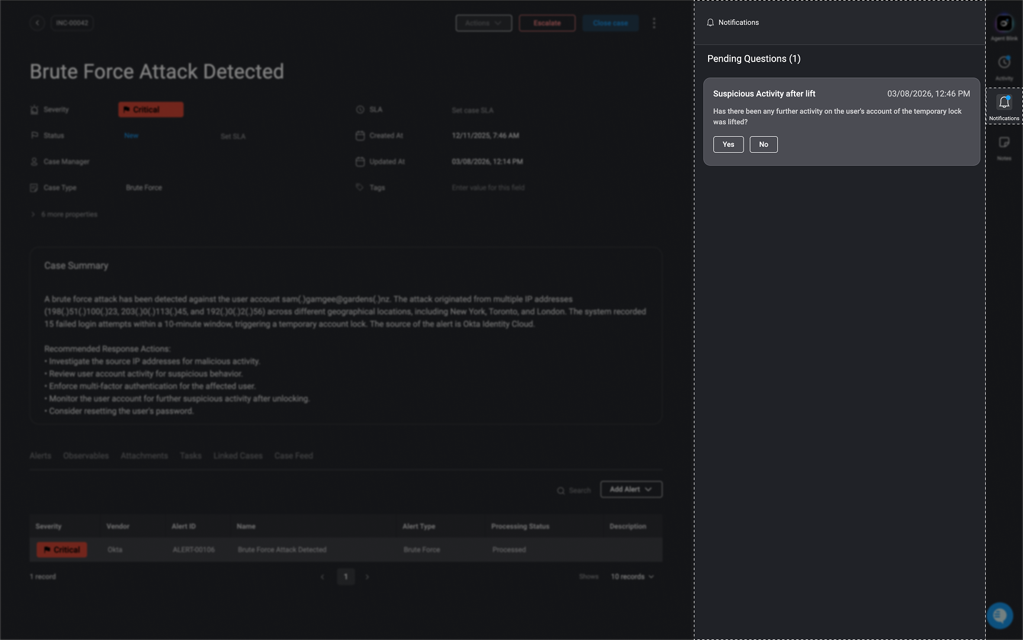
Task: Click the New status value
Action: click(x=131, y=136)
